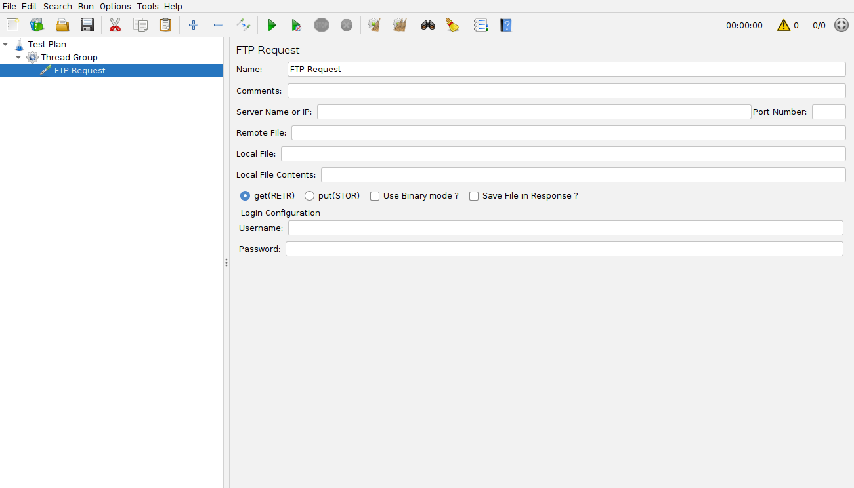Click the Comments input field
854x488 pixels.
click(x=566, y=91)
